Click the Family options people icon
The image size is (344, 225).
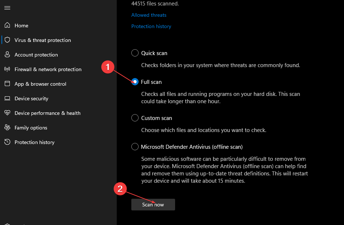click(7, 128)
